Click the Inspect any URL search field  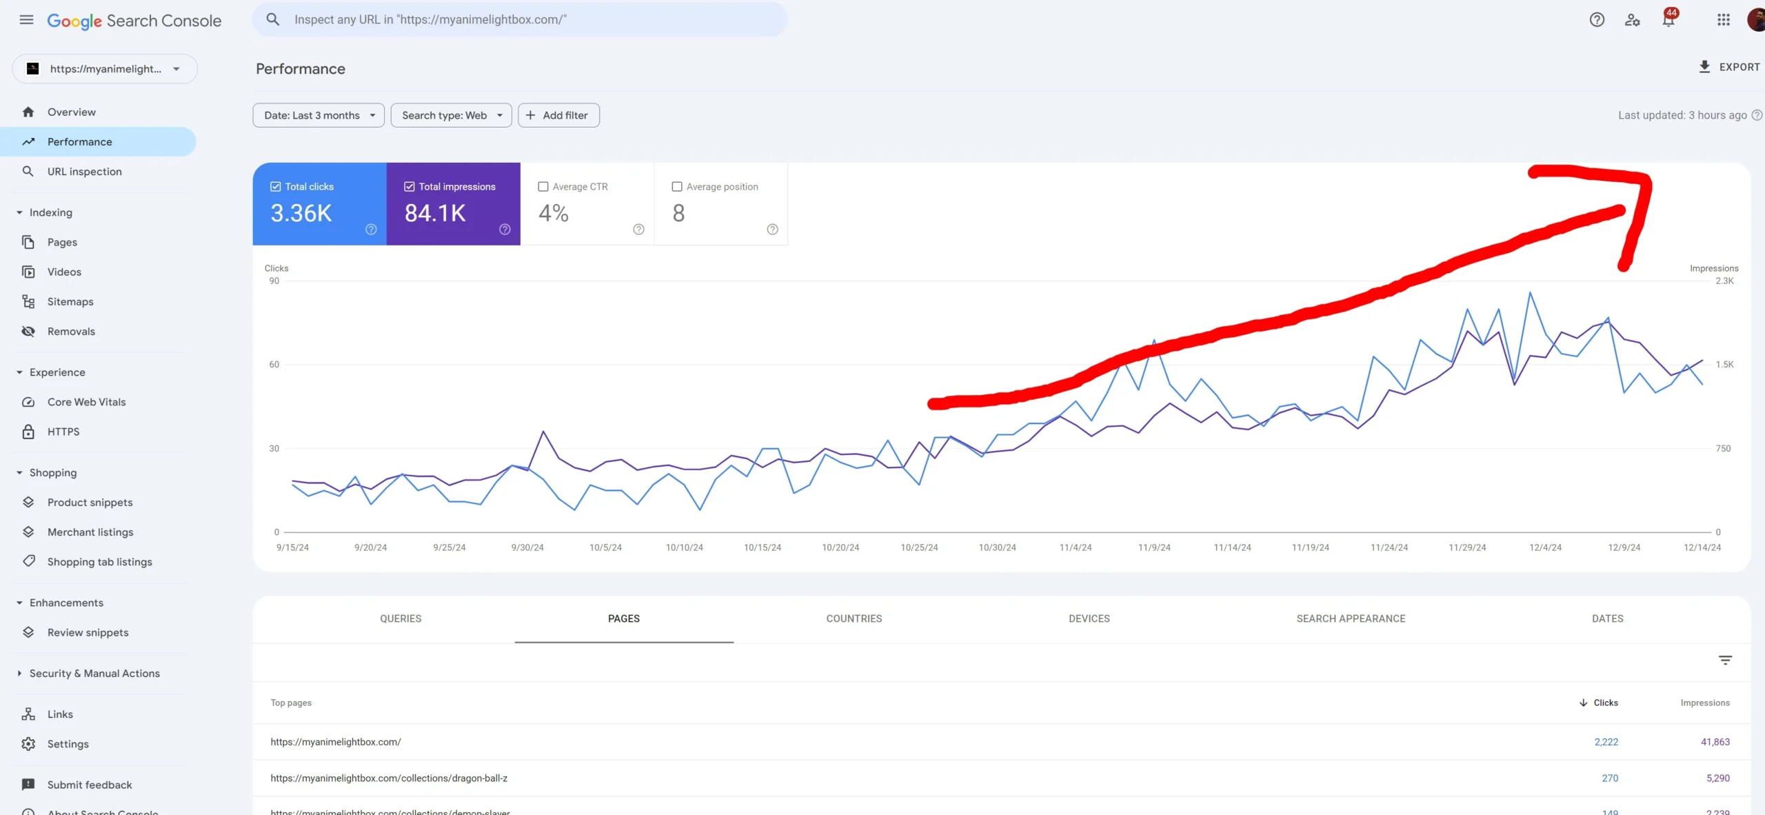[521, 19]
